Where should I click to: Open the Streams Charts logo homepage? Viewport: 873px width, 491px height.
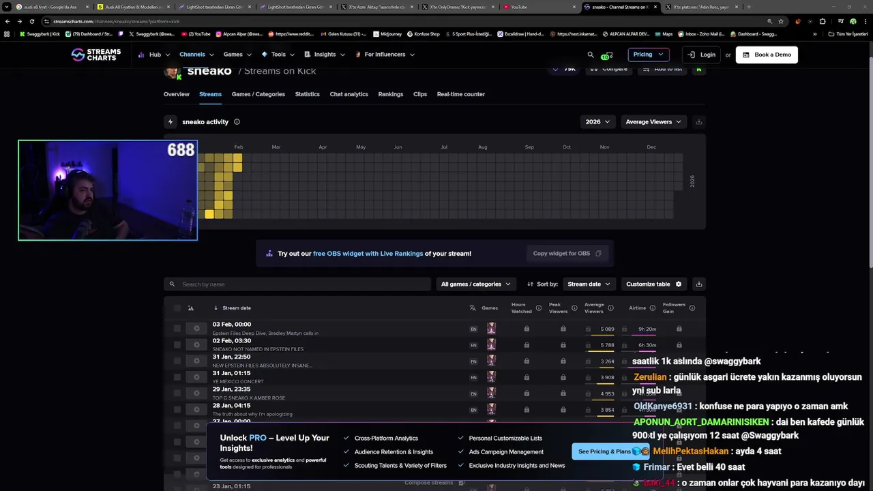pos(96,55)
